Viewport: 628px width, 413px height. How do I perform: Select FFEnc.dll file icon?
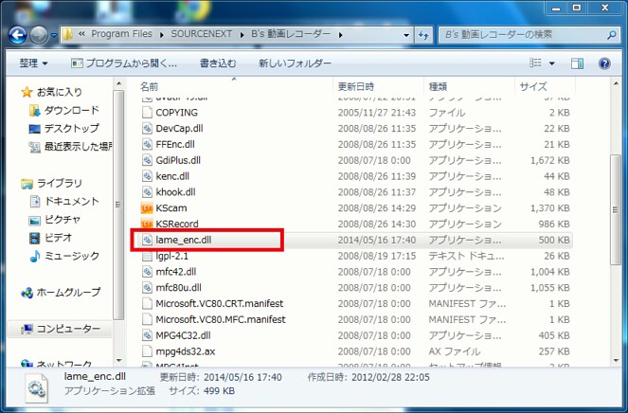[148, 145]
